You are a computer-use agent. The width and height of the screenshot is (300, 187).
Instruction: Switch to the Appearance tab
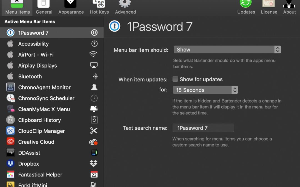(71, 7)
